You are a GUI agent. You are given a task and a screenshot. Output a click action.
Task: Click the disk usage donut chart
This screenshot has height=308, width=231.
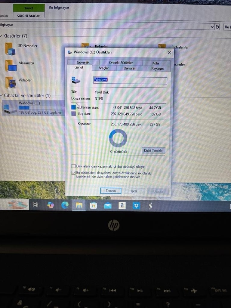point(118,138)
